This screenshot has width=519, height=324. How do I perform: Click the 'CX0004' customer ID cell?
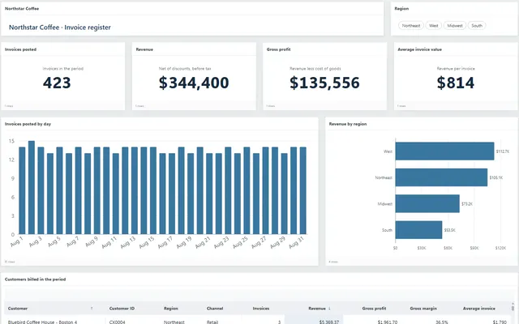(x=117, y=322)
